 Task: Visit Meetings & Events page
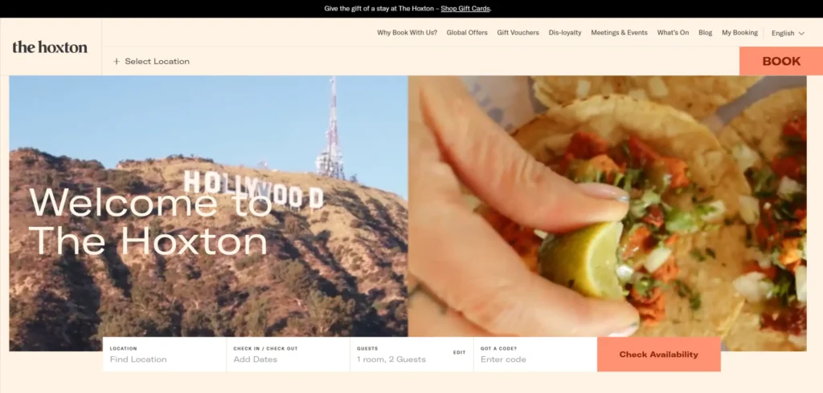(620, 33)
